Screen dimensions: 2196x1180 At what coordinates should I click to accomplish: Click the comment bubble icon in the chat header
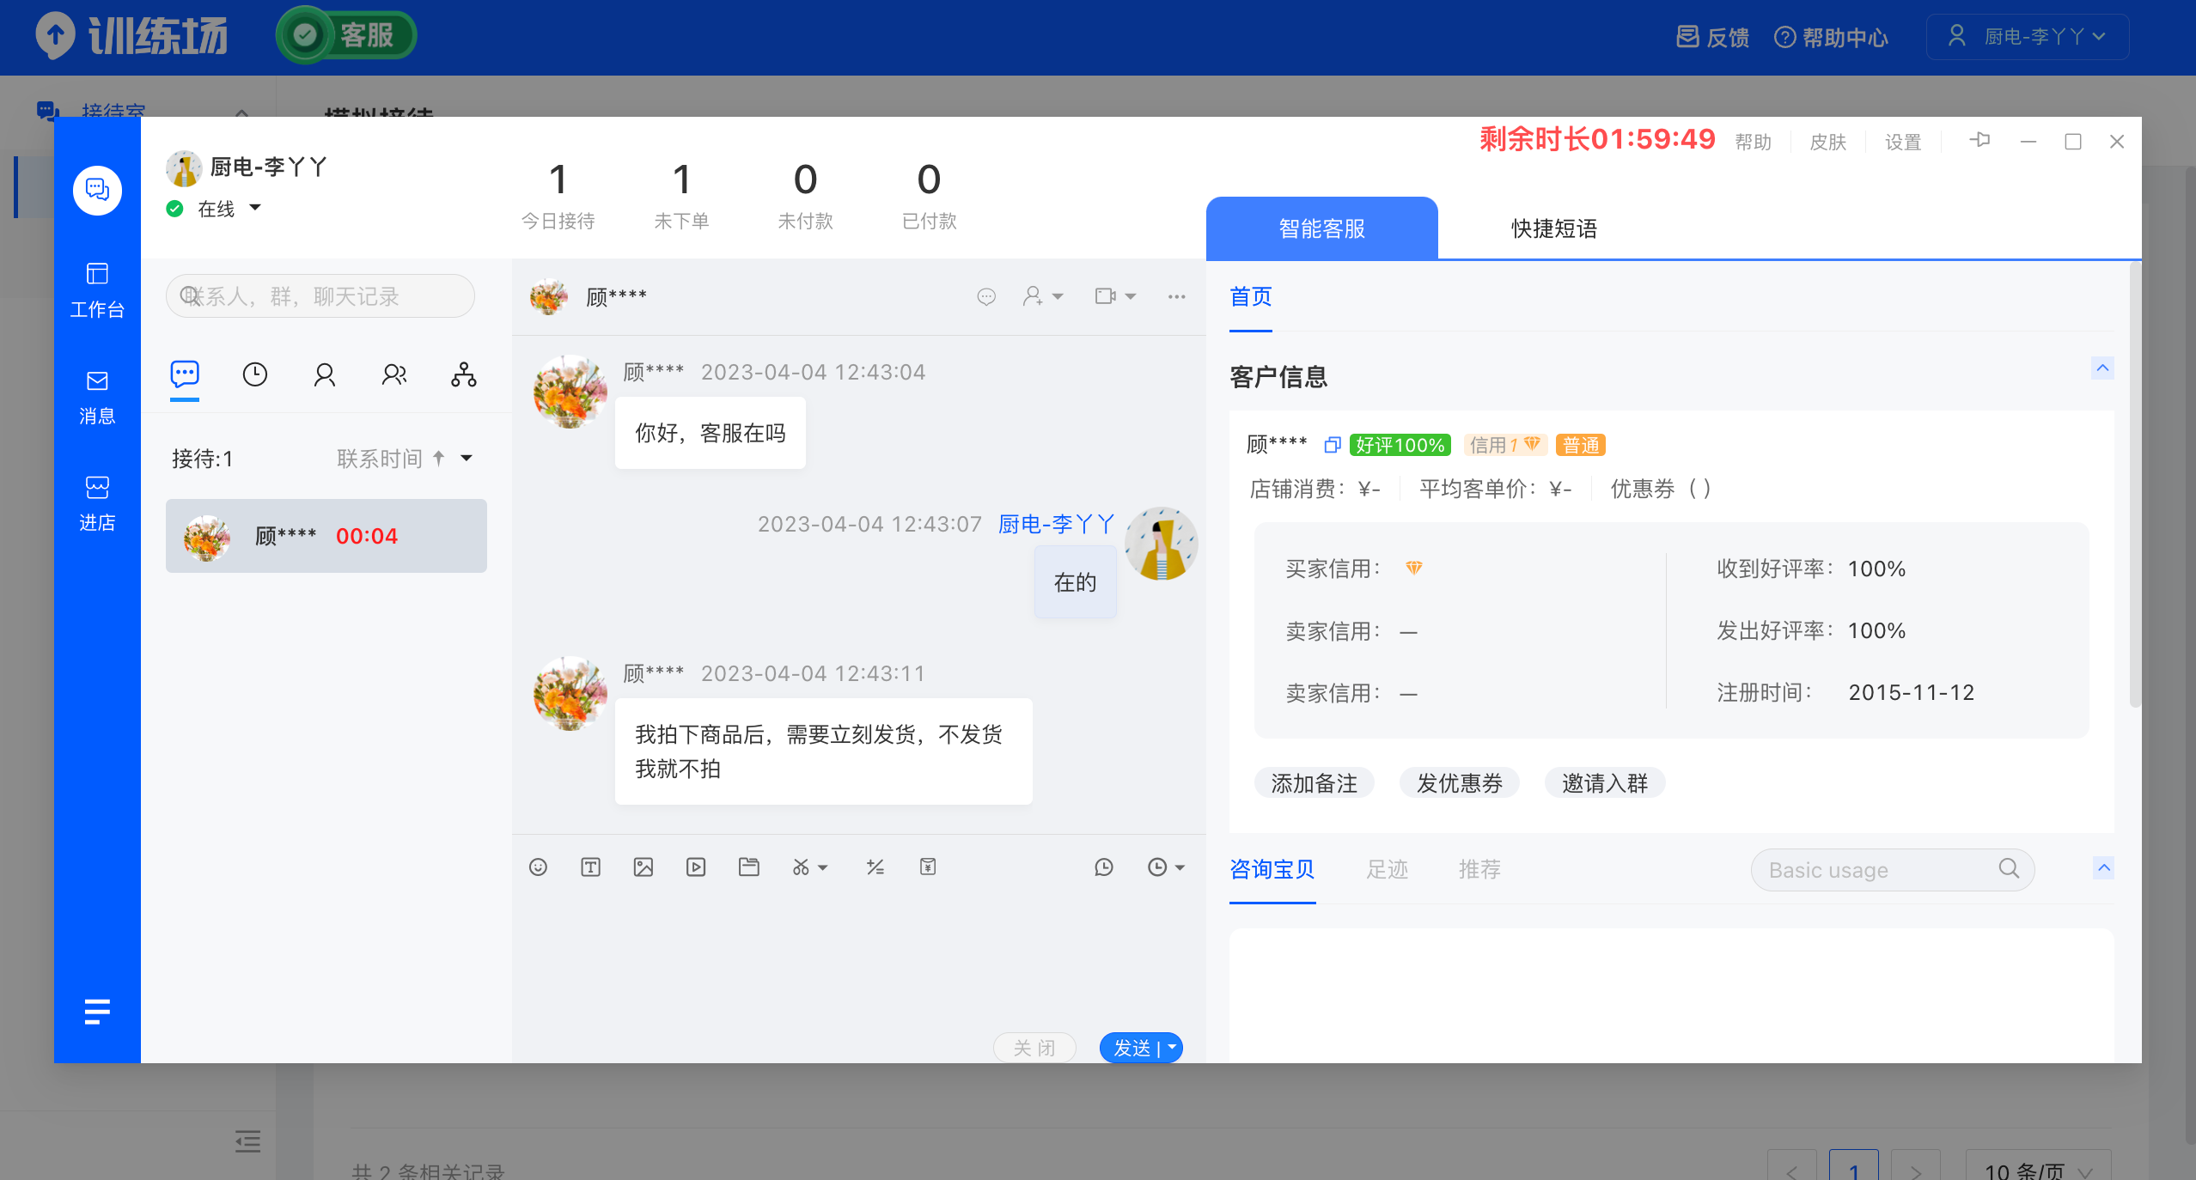[986, 297]
